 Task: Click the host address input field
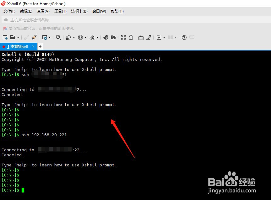63,19
